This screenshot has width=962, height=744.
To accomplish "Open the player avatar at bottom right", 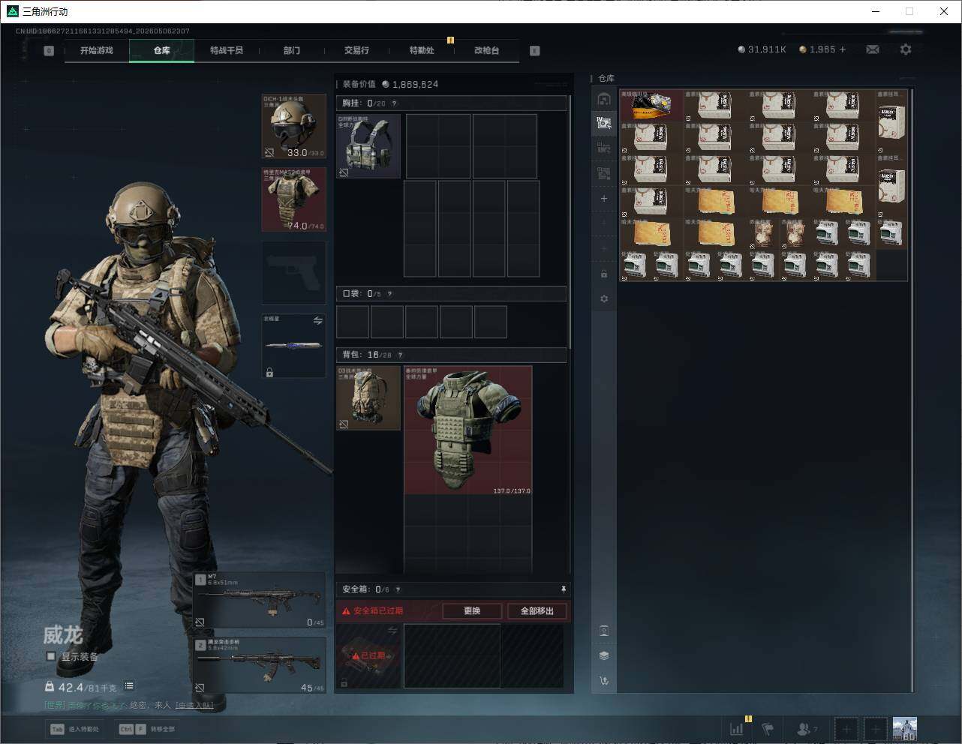I will [904, 728].
